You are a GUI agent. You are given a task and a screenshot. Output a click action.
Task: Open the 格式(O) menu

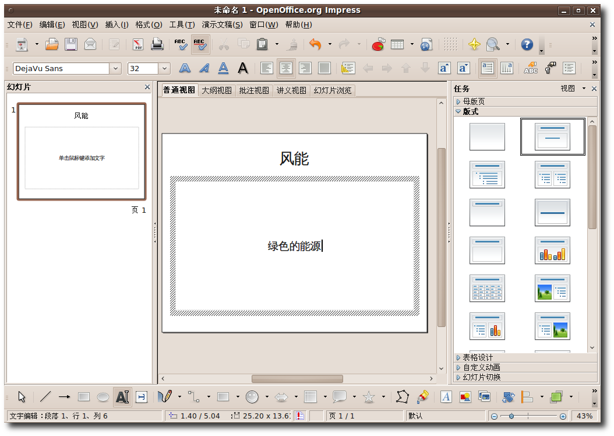click(149, 24)
